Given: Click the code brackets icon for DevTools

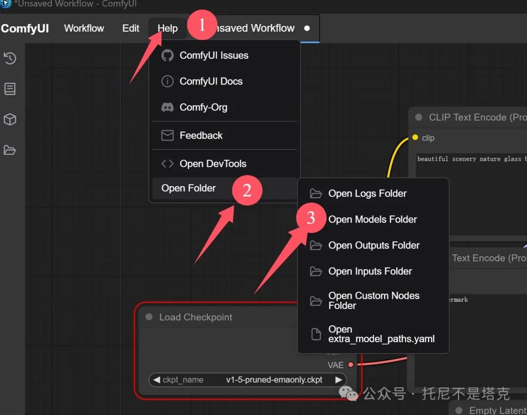Looking at the screenshot, I should (x=167, y=164).
